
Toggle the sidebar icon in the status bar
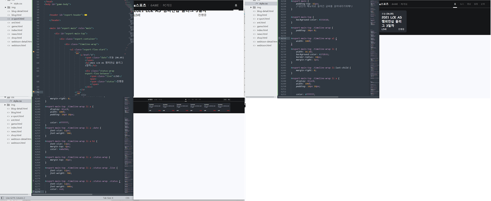[3, 198]
